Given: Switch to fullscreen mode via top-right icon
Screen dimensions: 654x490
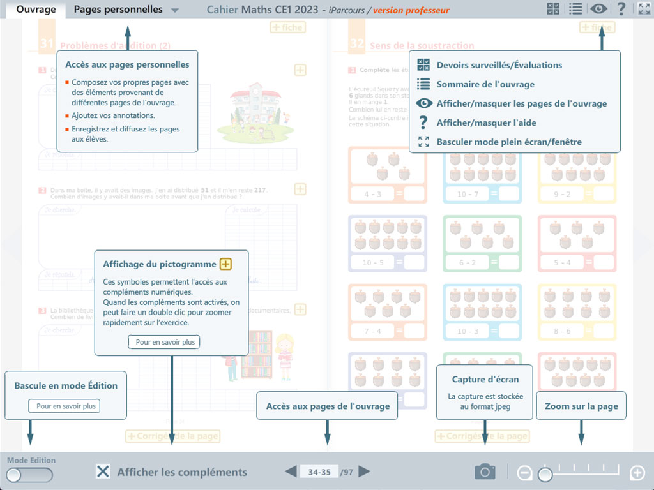Looking at the screenshot, I should click(x=644, y=9).
